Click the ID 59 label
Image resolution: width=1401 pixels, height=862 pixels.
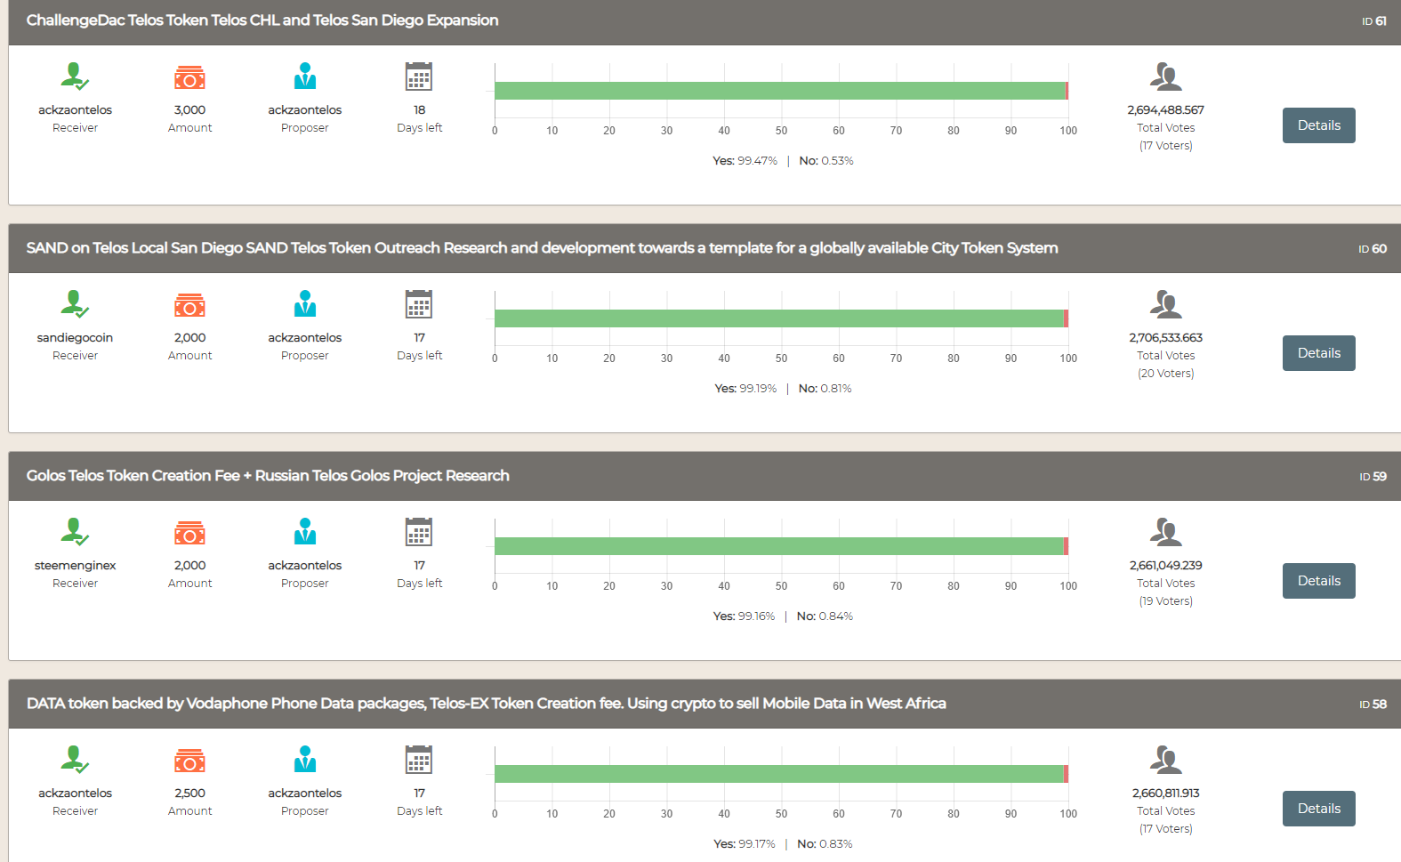[x=1373, y=477]
